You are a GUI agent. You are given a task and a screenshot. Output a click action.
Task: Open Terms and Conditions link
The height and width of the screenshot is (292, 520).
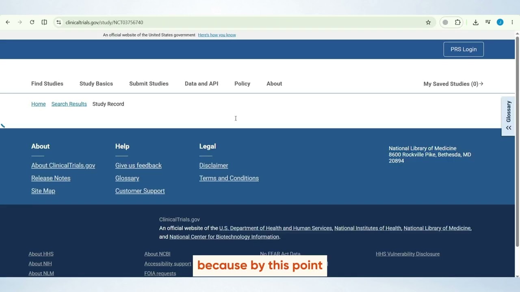click(229, 178)
